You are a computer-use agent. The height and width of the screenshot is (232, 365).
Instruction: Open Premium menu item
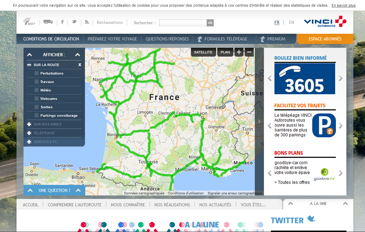(x=273, y=39)
